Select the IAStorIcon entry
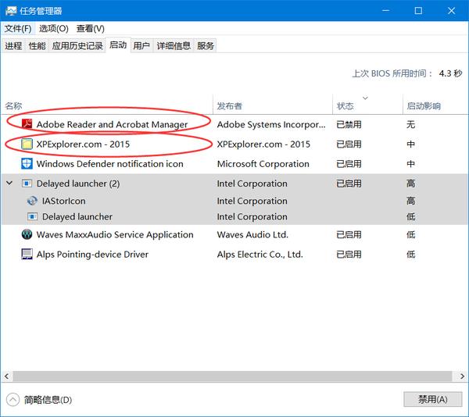Viewport: 469px width, 417px height. point(64,201)
